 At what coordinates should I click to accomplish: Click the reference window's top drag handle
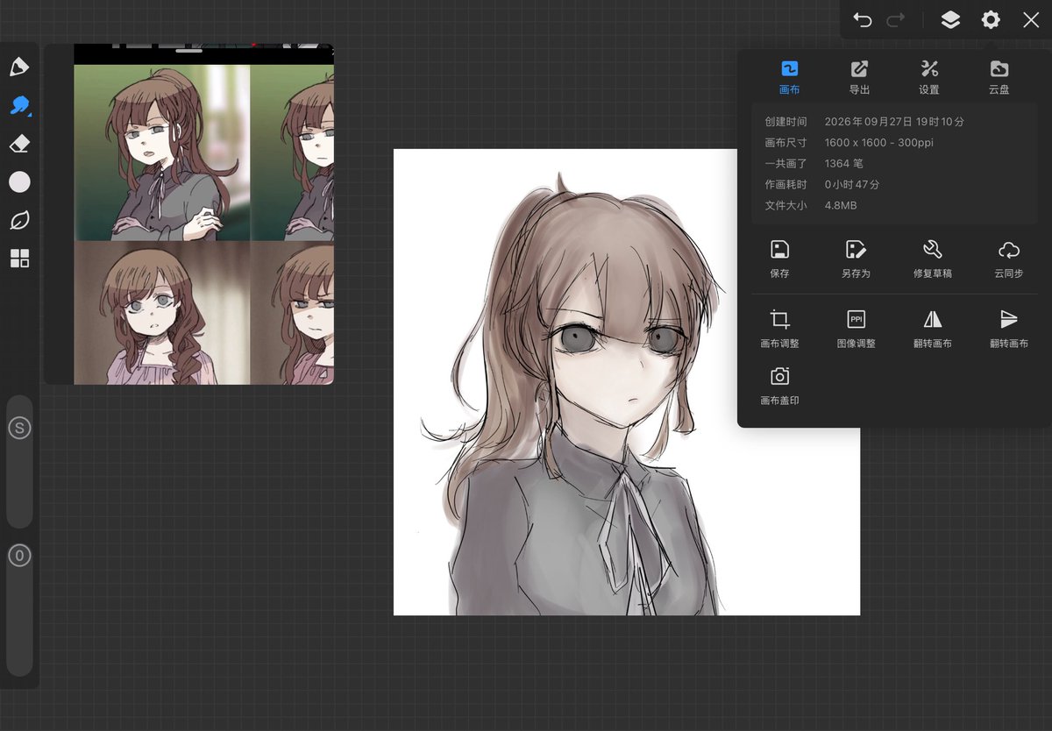pyautogui.click(x=189, y=52)
